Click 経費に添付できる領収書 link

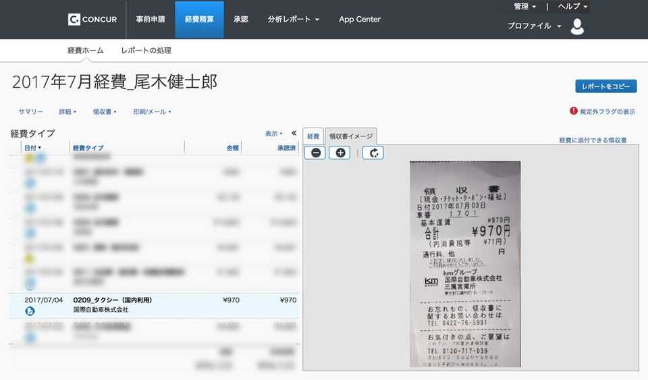tap(593, 140)
